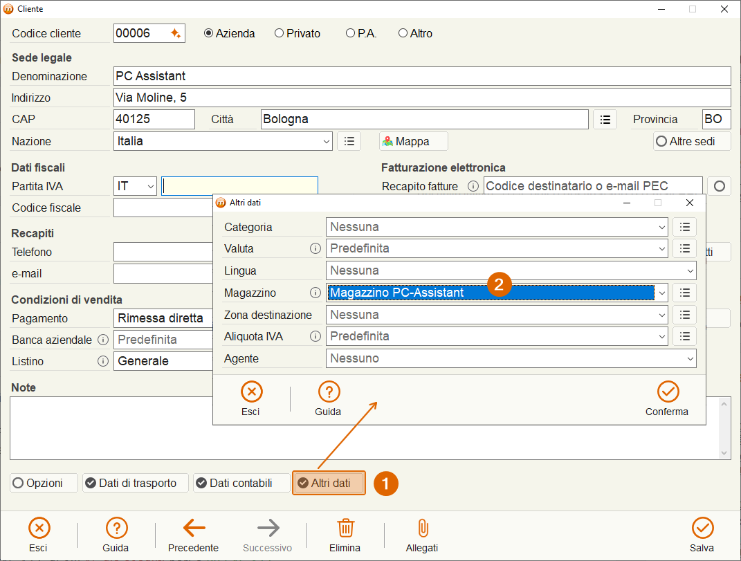Click the Magazzino info icon
Image resolution: width=741 pixels, height=561 pixels.
pyautogui.click(x=315, y=293)
